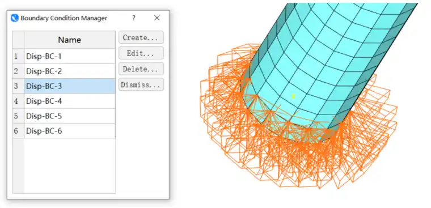Open the Edit... boundary condition dialog
The image size is (431, 208).
pyautogui.click(x=141, y=53)
